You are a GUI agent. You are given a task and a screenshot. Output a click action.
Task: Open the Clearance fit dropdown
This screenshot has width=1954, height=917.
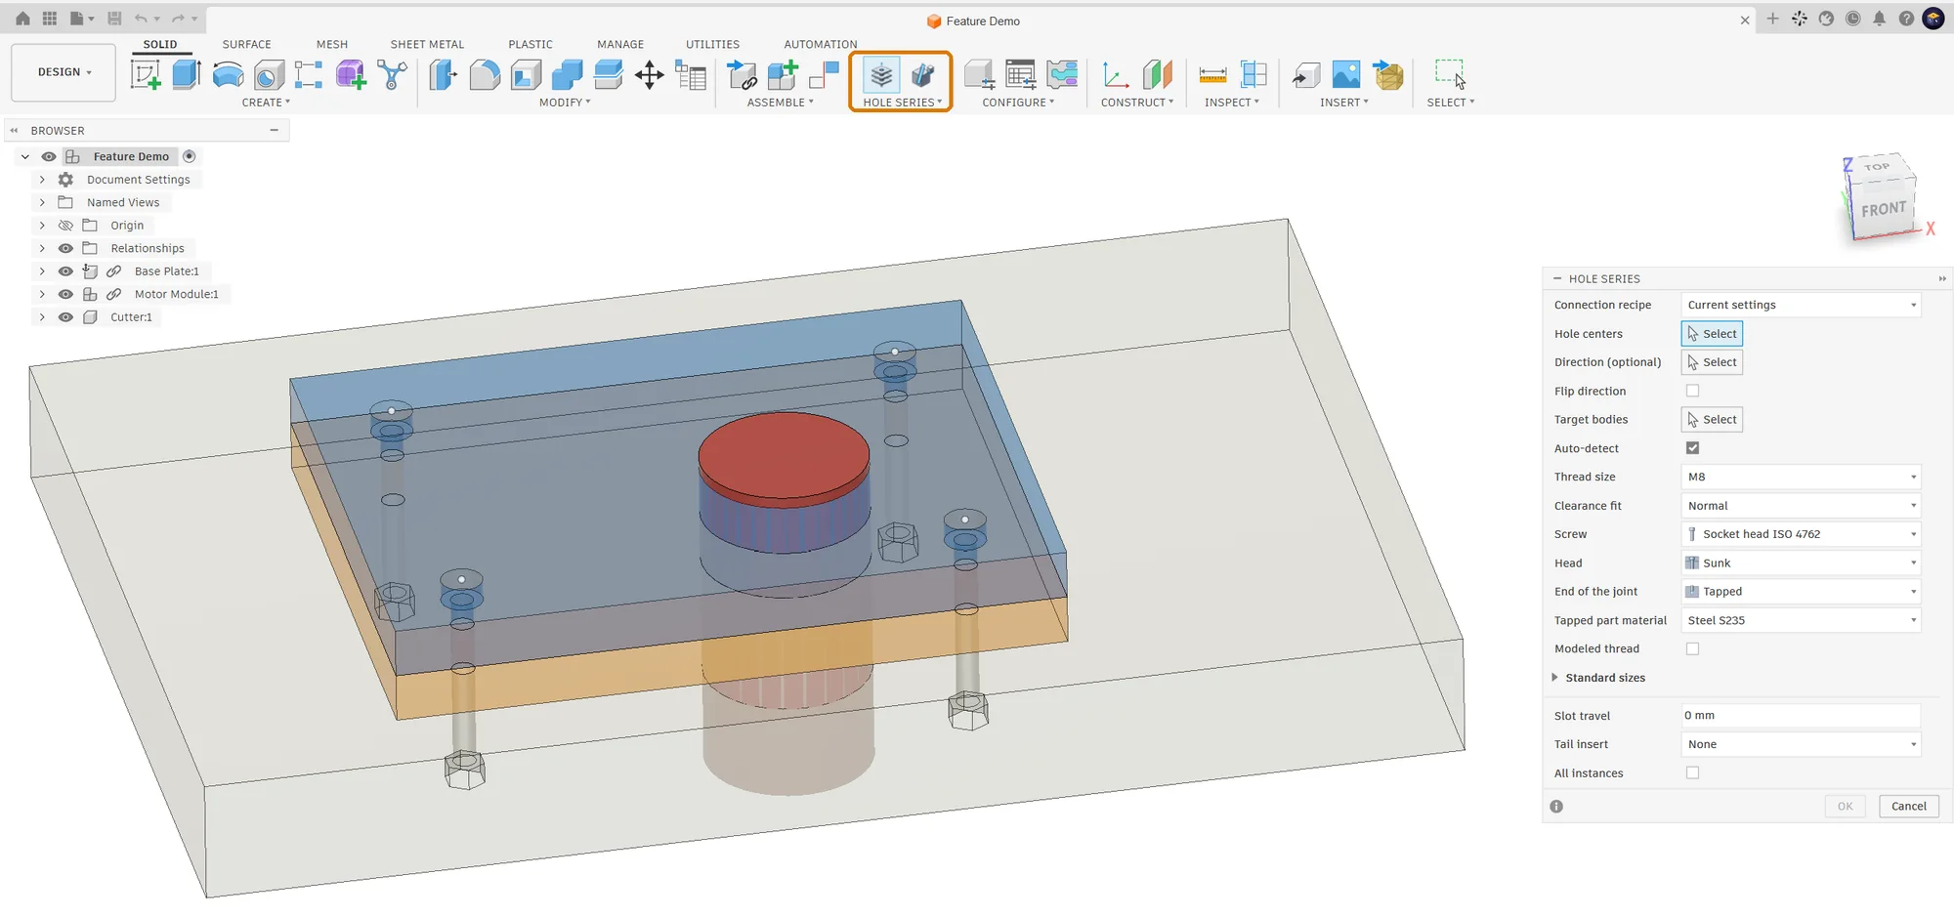[x=1801, y=506]
